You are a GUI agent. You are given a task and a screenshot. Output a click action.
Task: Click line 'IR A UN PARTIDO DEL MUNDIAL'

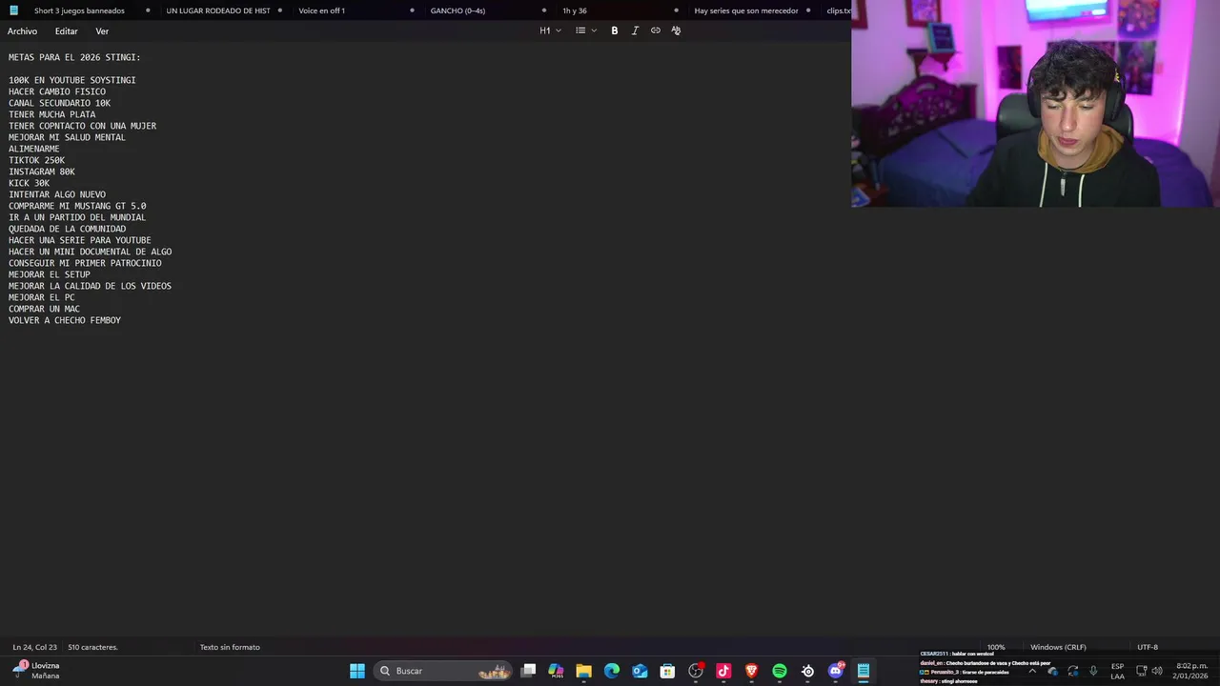point(77,217)
